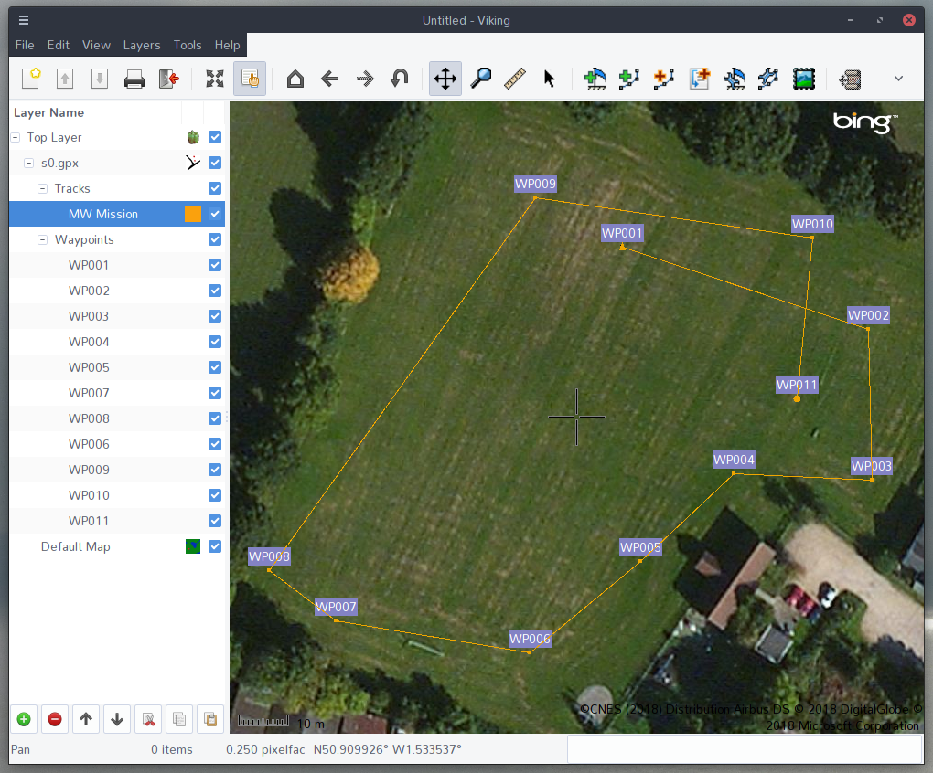Click the orange MW Mission track color swatch

[192, 214]
